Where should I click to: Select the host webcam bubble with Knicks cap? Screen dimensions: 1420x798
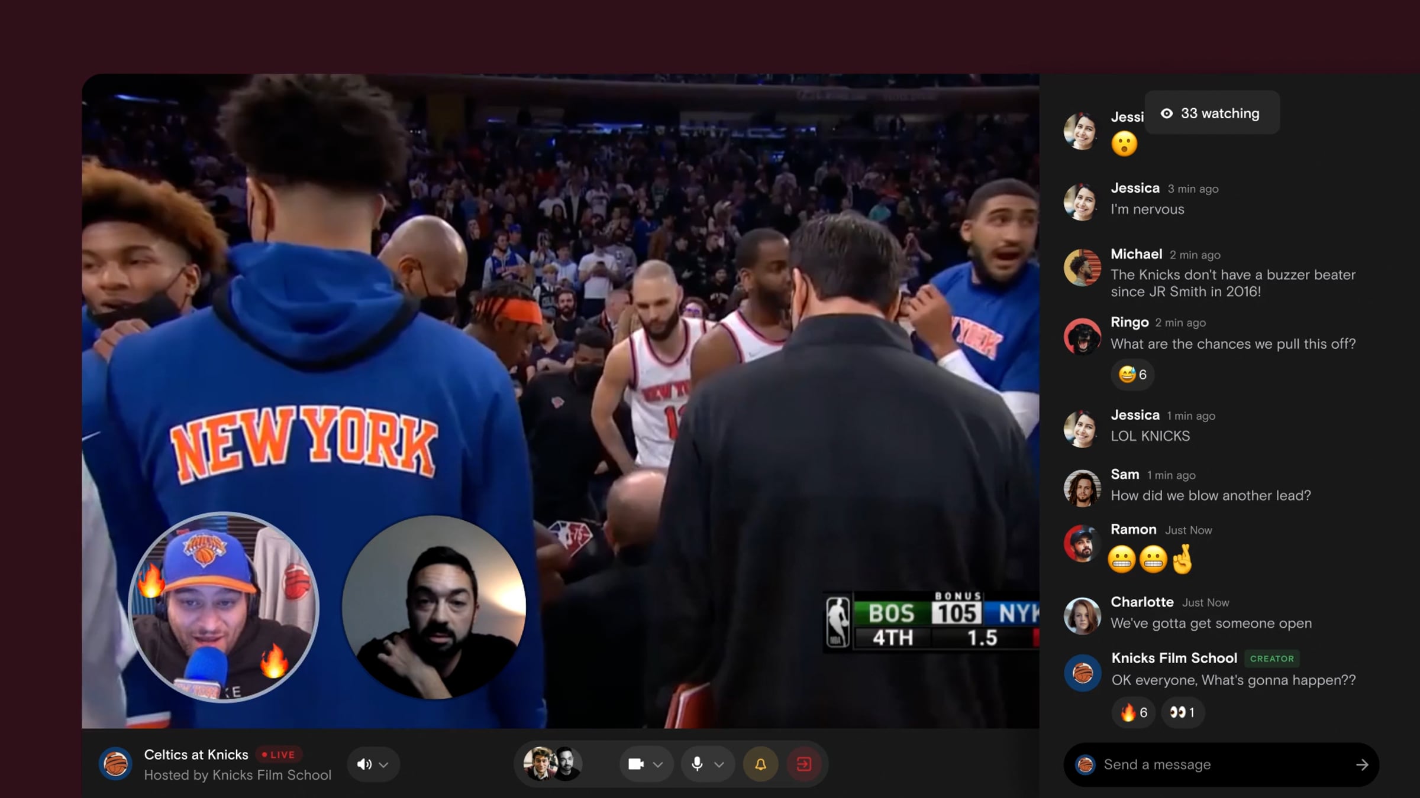pyautogui.click(x=224, y=607)
